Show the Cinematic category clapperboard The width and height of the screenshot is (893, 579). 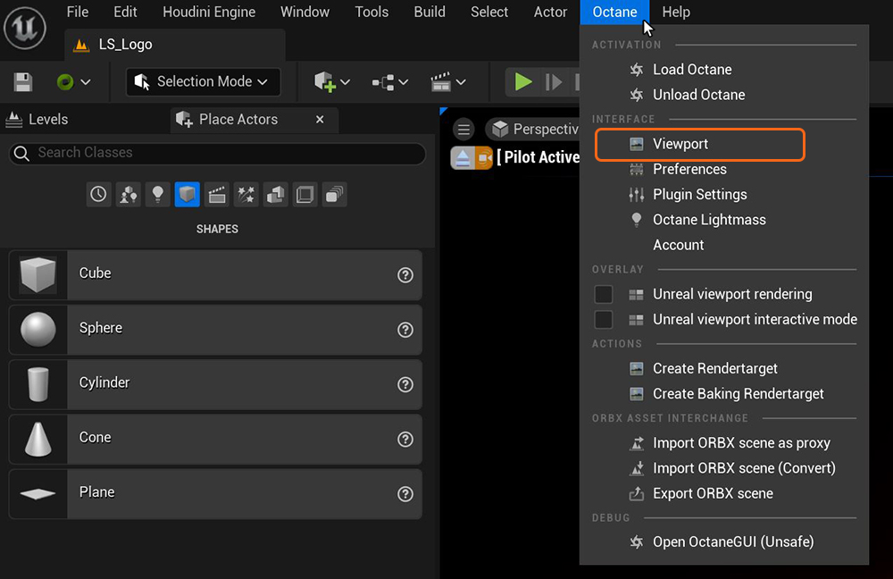(216, 195)
